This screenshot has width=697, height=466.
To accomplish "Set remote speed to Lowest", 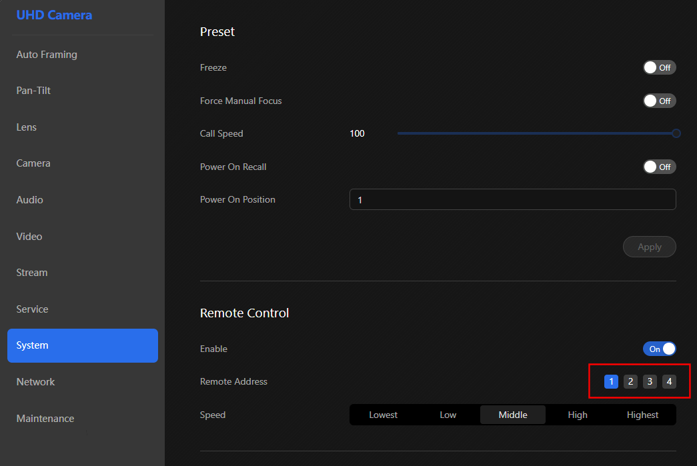I will click(x=383, y=415).
